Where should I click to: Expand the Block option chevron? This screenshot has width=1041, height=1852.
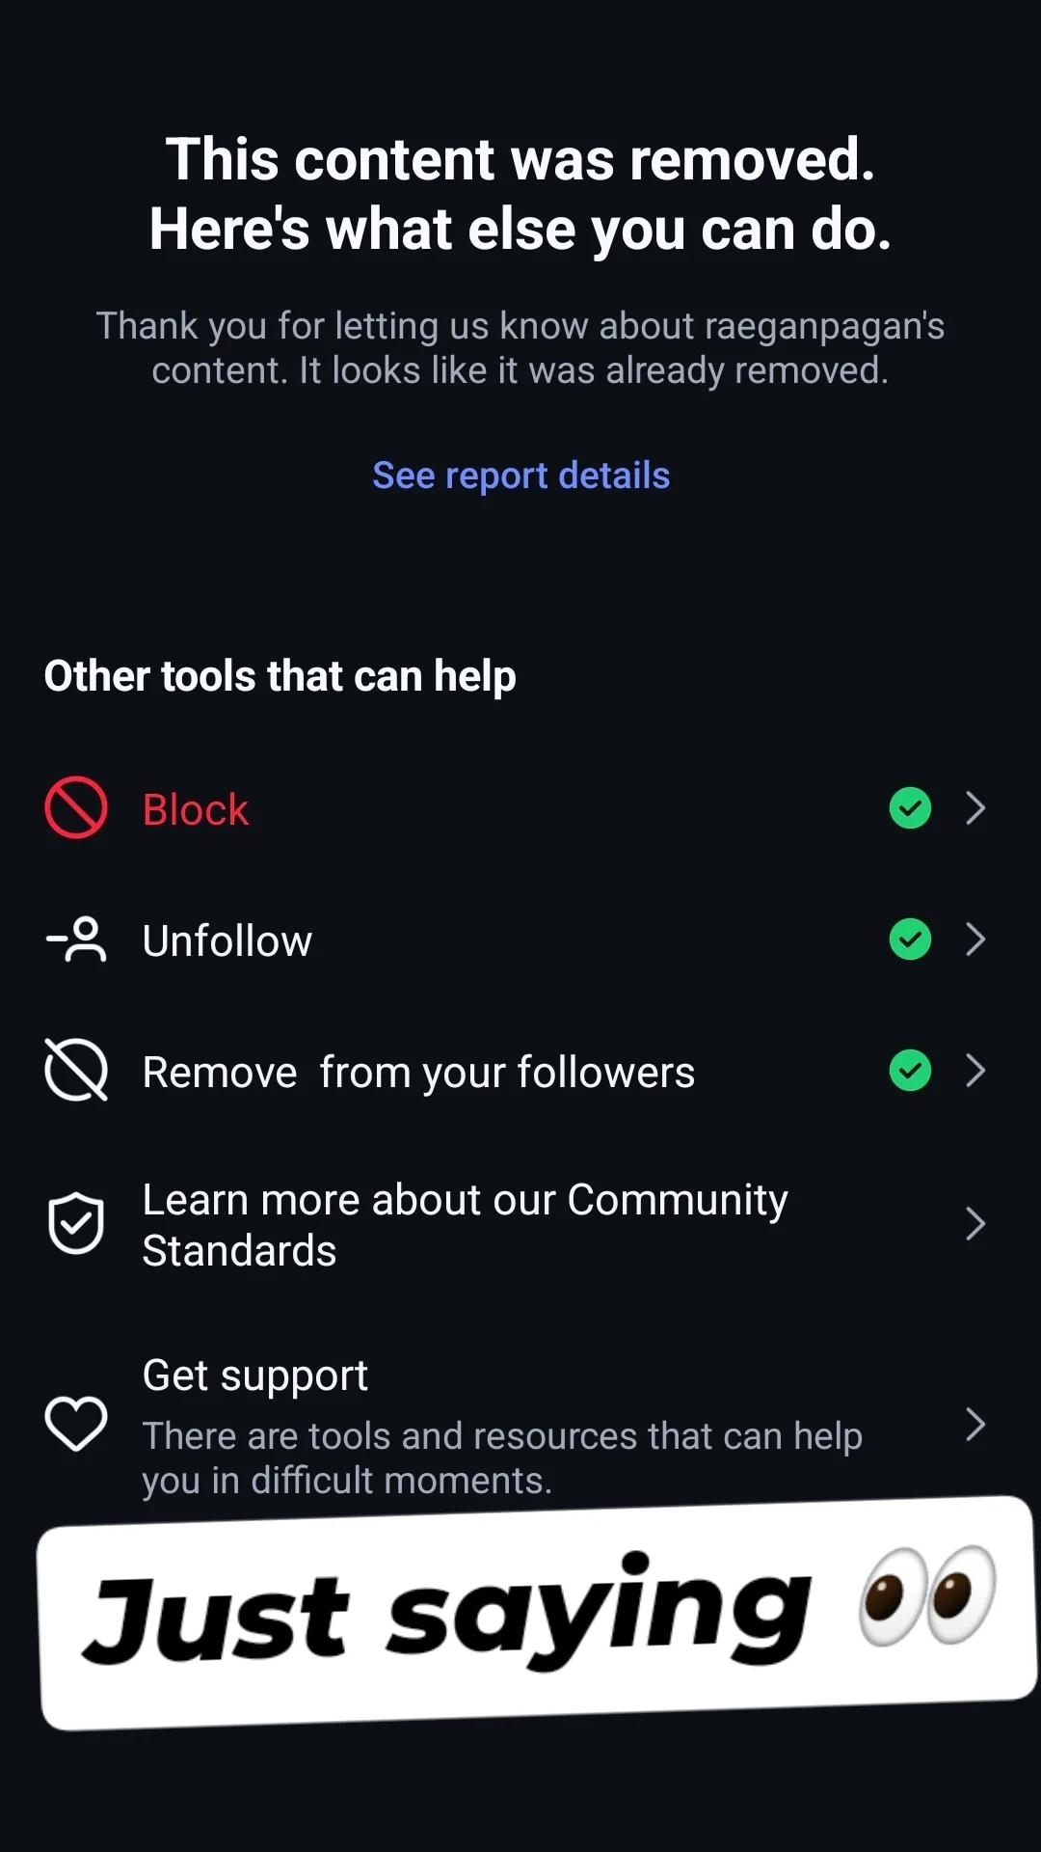(975, 808)
